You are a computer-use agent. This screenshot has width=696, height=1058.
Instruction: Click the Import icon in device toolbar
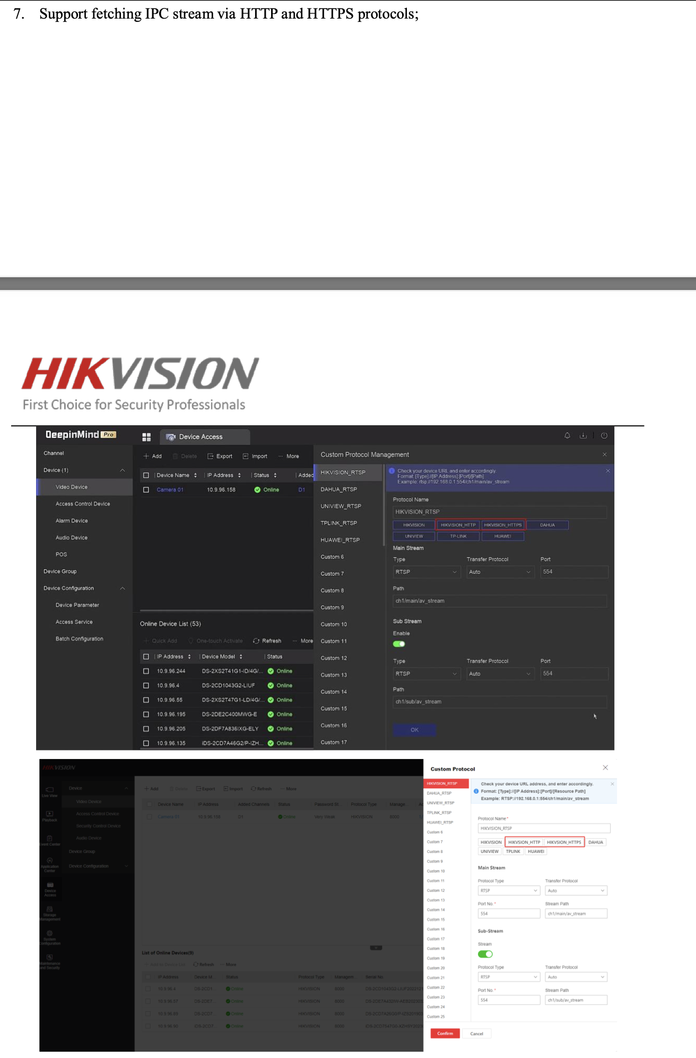point(246,456)
